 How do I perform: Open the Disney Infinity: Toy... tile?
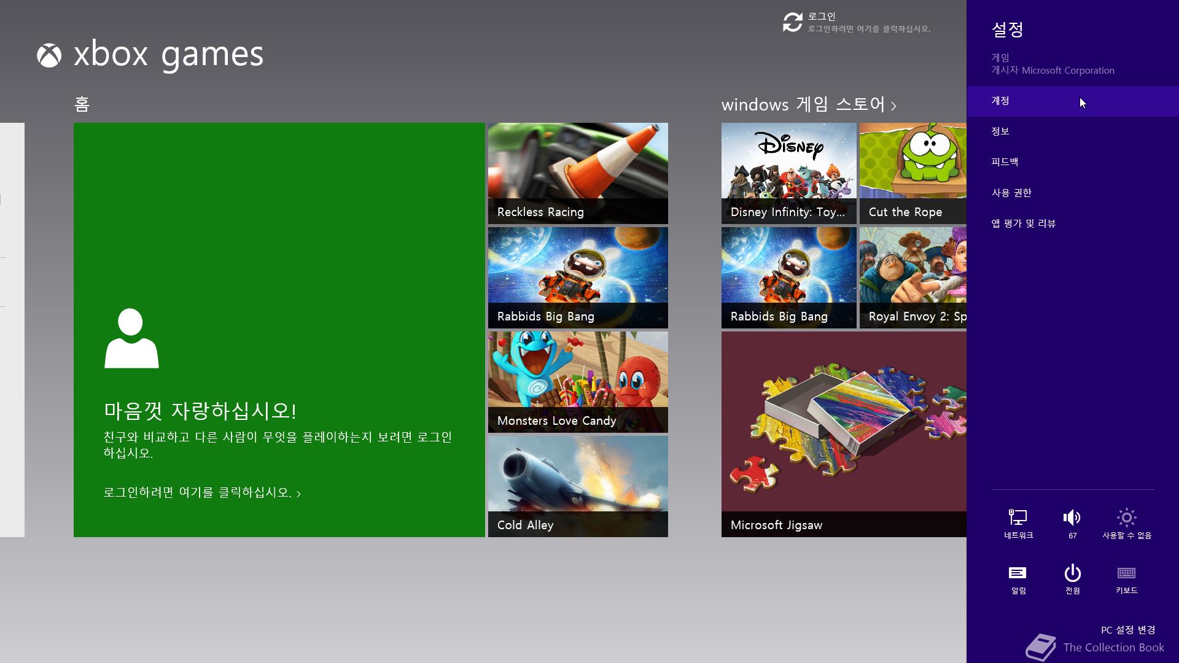(788, 173)
